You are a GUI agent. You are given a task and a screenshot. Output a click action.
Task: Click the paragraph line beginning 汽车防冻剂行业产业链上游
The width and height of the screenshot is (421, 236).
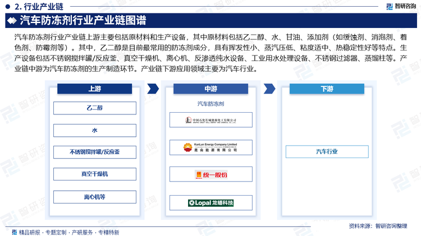click(210, 37)
